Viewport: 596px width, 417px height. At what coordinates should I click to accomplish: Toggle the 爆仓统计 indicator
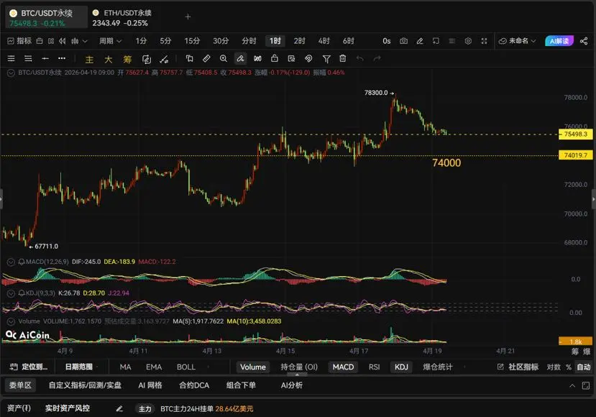tap(438, 367)
